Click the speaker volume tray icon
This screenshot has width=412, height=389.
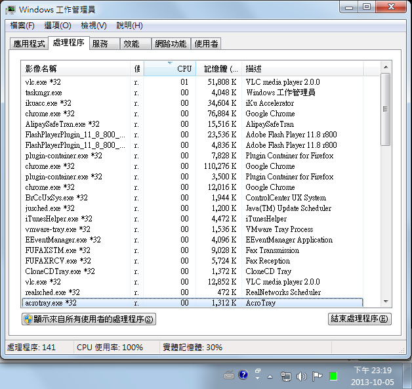tap(302, 377)
